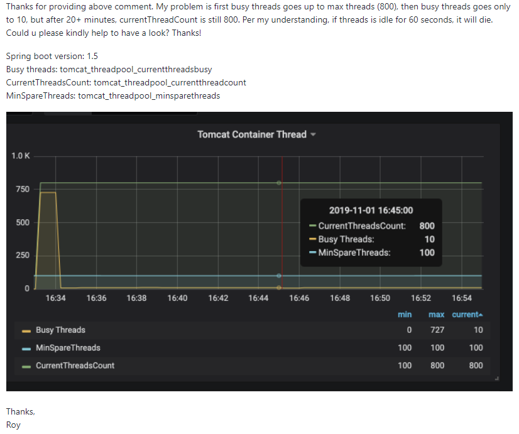
Task: Click the Busy Threads max value 727
Action: coord(437,330)
